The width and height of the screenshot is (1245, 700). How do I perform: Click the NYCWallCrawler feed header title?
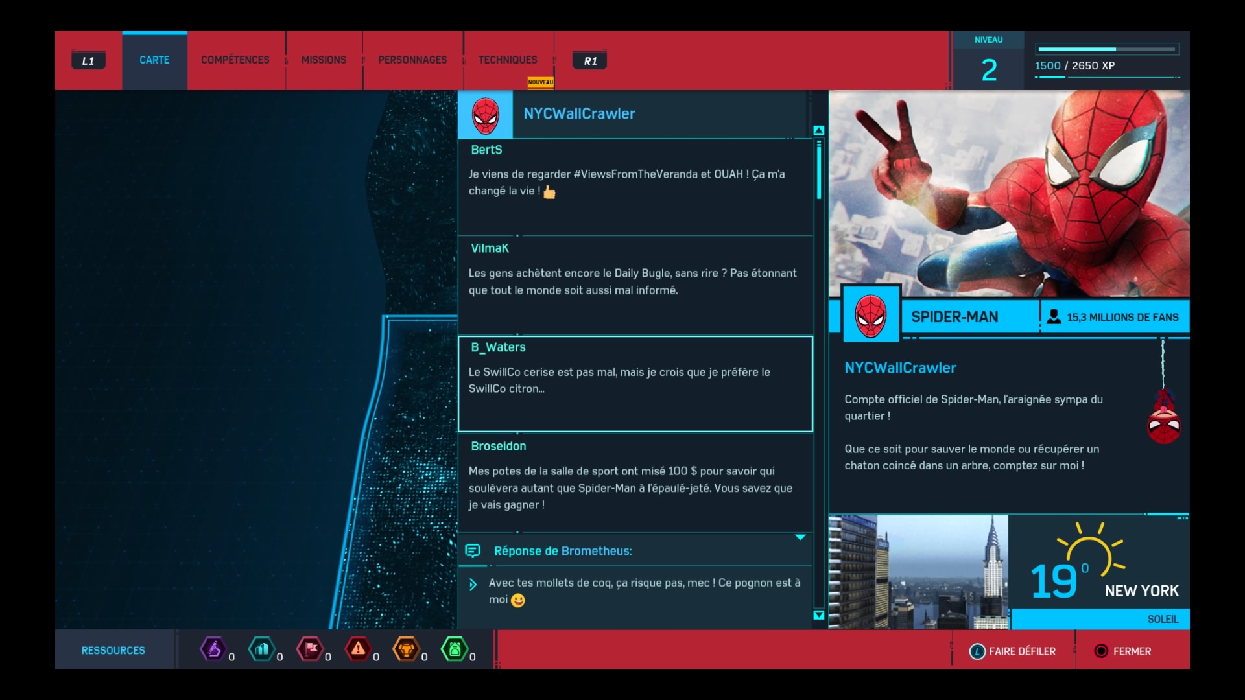pos(579,114)
